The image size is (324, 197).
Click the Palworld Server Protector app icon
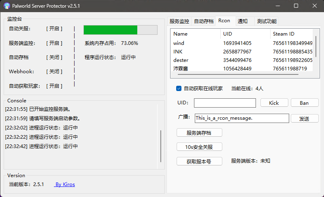[7, 6]
